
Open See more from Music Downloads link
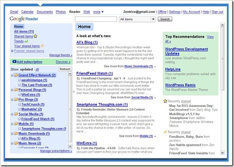[139, 66]
